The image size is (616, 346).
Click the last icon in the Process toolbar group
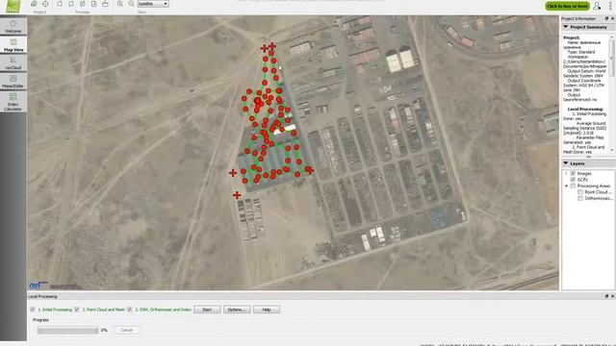[x=105, y=4]
